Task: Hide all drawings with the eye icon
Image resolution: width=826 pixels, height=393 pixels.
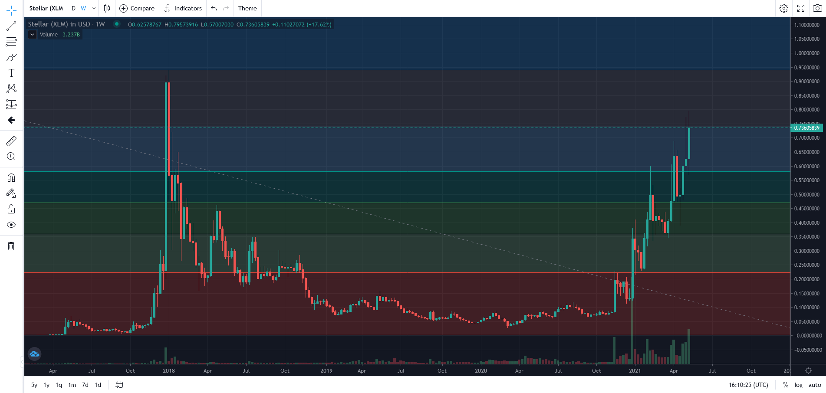Action: (x=11, y=225)
